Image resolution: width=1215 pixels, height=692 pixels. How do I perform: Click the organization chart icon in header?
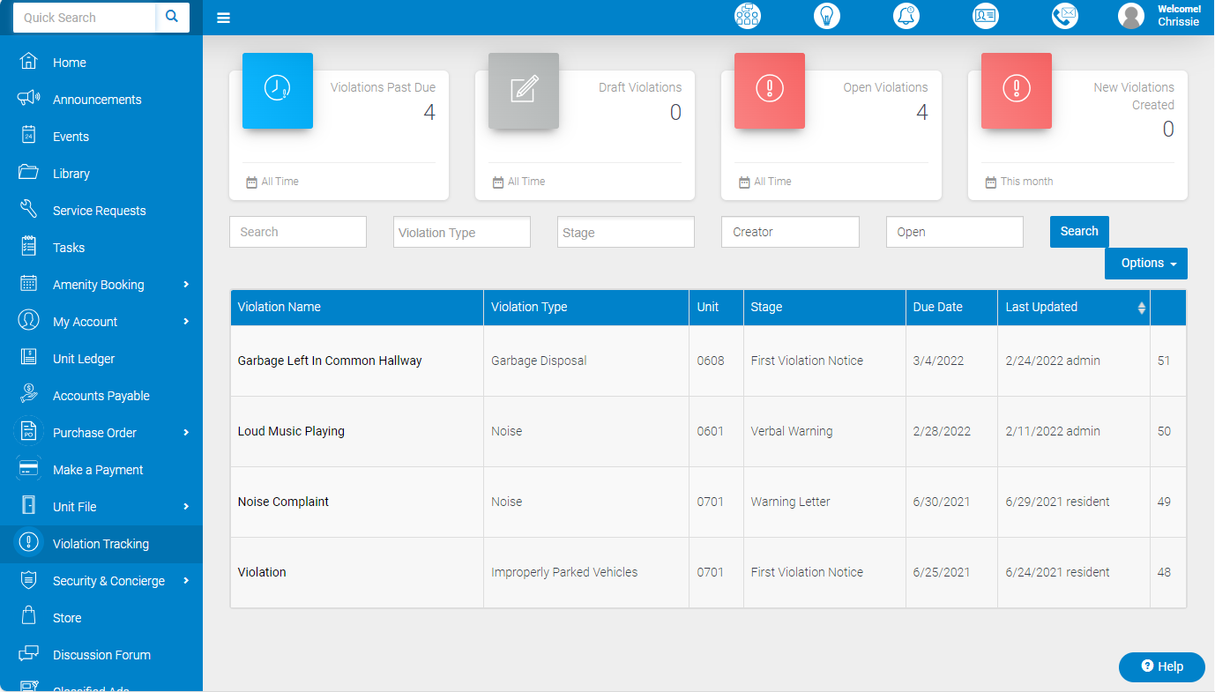[748, 16]
